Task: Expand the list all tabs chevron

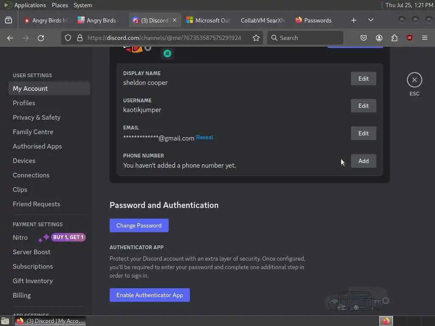Action: click(370, 20)
